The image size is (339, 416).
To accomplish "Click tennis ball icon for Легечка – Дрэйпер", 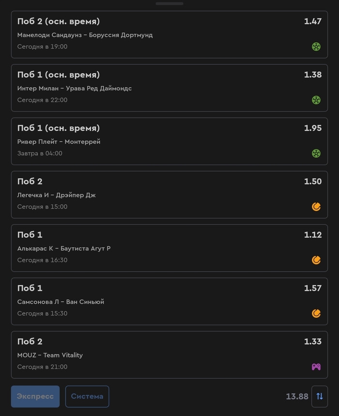I will pyautogui.click(x=316, y=207).
